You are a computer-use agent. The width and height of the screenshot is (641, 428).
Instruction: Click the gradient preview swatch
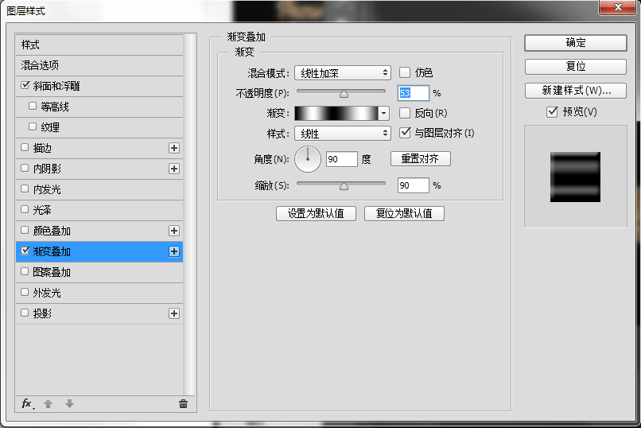[x=336, y=113]
